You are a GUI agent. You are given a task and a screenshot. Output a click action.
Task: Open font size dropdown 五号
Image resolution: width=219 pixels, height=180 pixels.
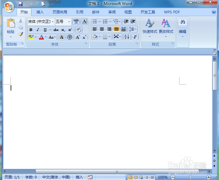[69, 22]
